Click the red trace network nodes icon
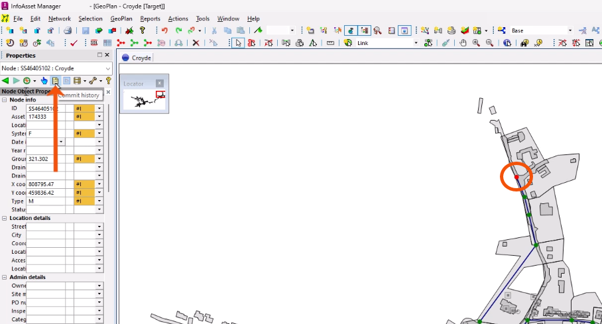602x324 pixels. point(121,43)
